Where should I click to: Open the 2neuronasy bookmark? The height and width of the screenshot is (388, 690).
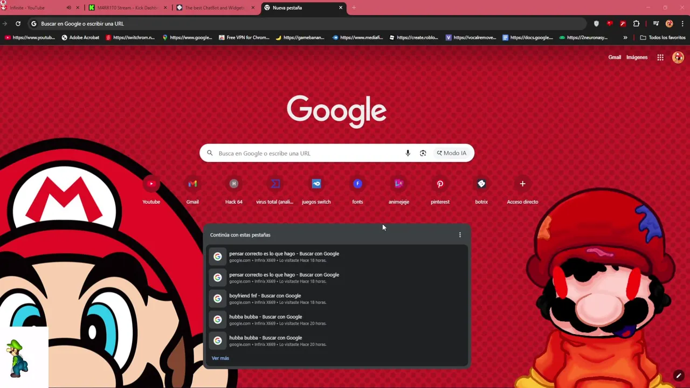point(584,38)
